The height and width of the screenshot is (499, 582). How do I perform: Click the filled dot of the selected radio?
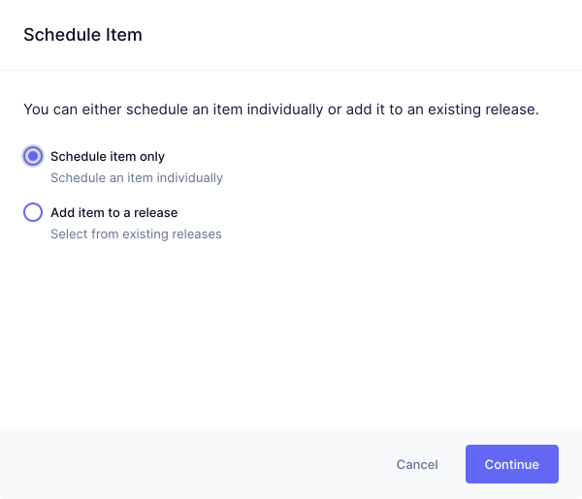pyautogui.click(x=33, y=156)
